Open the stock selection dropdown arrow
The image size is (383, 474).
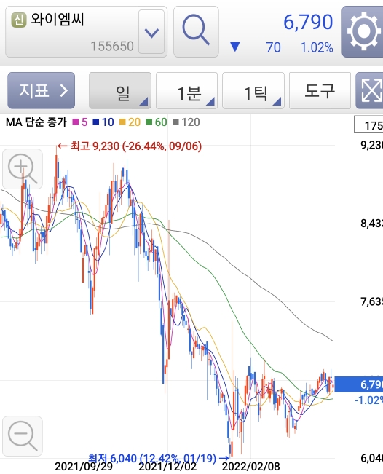coord(151,32)
